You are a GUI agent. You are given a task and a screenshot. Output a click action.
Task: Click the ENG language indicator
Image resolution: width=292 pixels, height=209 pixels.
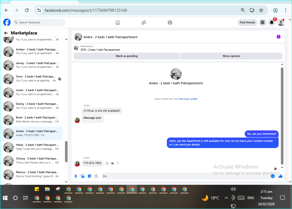pos(251,198)
